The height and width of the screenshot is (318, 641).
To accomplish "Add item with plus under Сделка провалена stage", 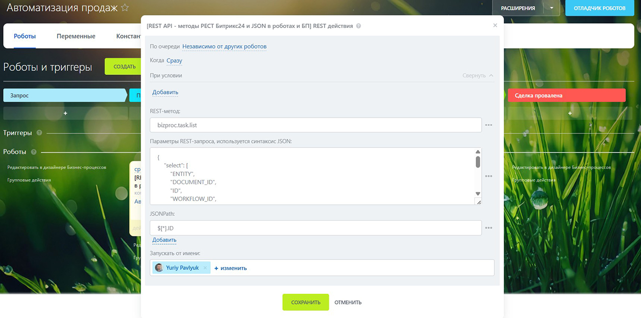I will pyautogui.click(x=570, y=113).
